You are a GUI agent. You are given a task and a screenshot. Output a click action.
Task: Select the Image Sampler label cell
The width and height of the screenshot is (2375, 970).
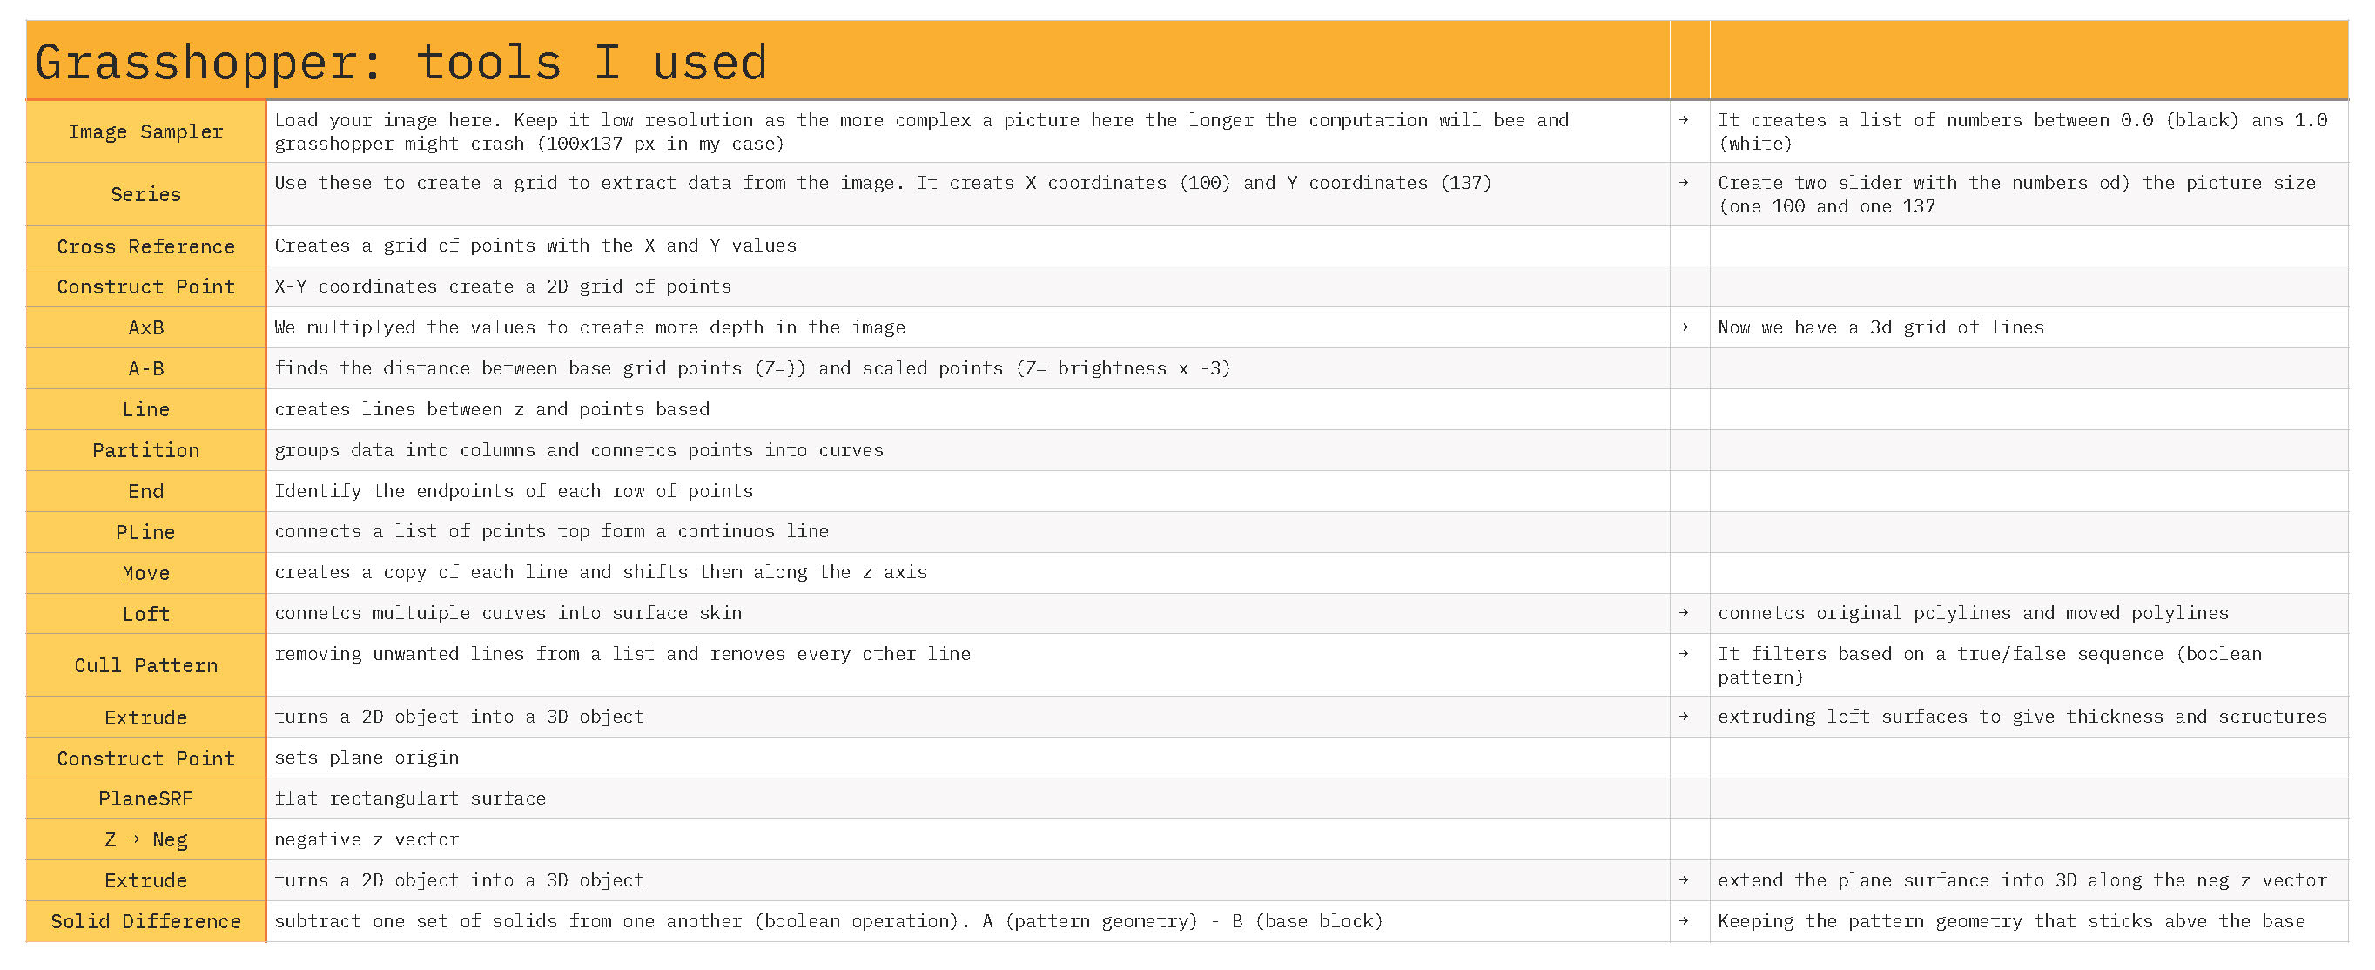(x=145, y=131)
